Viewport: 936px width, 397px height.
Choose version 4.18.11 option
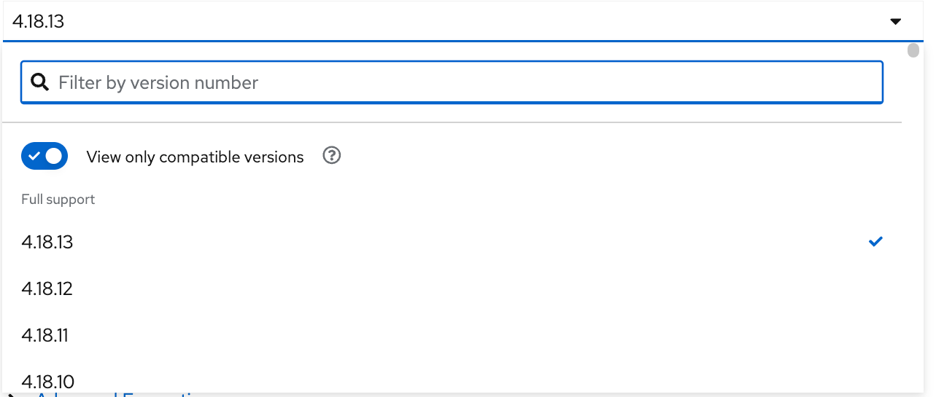tap(45, 335)
